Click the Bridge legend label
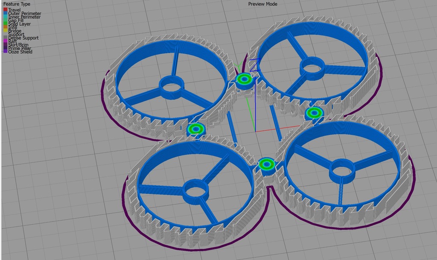The image size is (437, 260). pos(15,31)
